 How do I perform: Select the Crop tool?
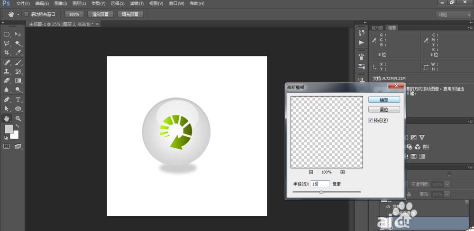[x=7, y=53]
